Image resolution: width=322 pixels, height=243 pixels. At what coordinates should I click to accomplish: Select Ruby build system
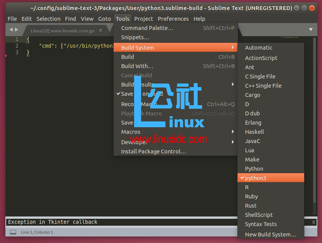tap(271, 196)
